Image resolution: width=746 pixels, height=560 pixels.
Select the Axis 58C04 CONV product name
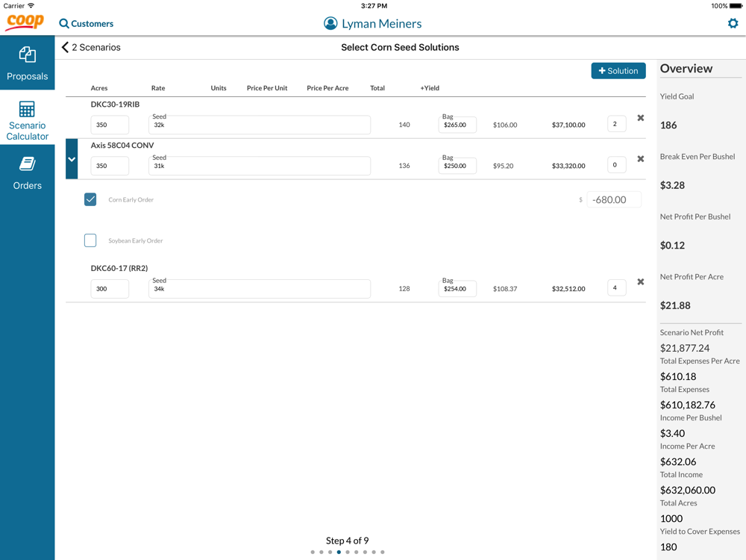tap(122, 146)
